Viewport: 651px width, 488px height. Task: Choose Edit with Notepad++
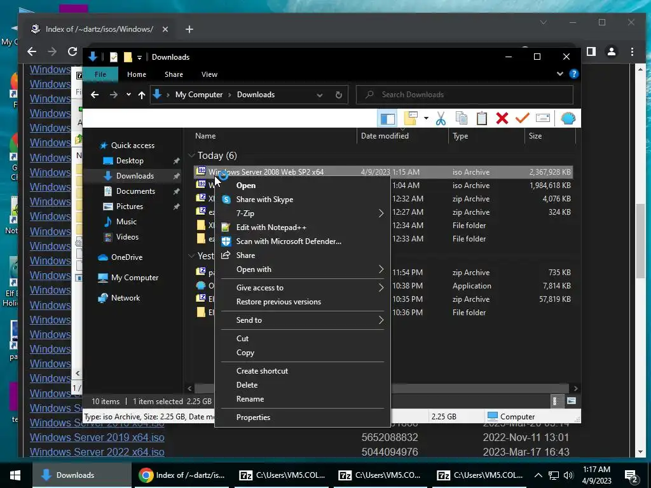tap(302, 227)
